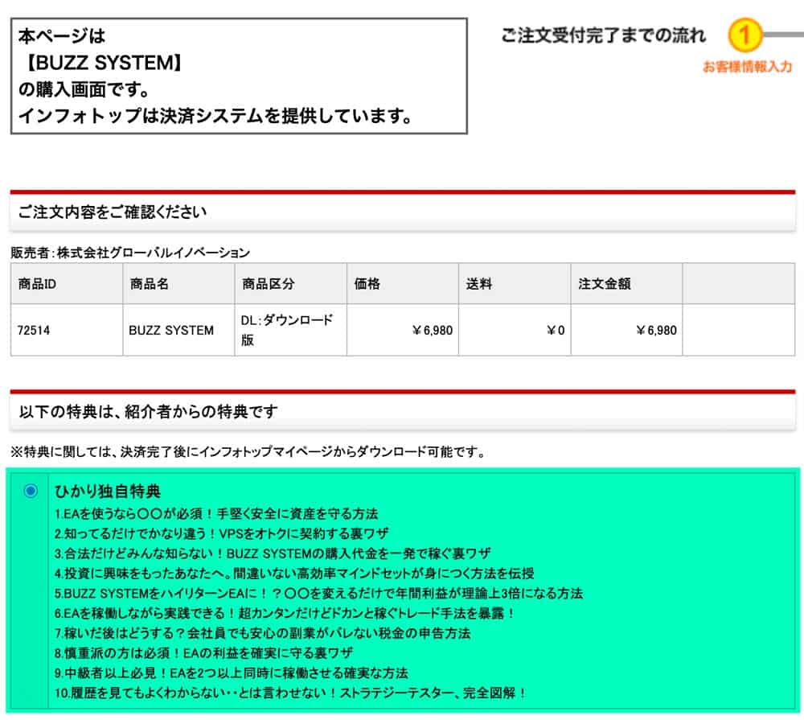The height and width of the screenshot is (720, 804).
Task: Click bonus item 7 about 税金の申告方法
Action: click(x=263, y=633)
